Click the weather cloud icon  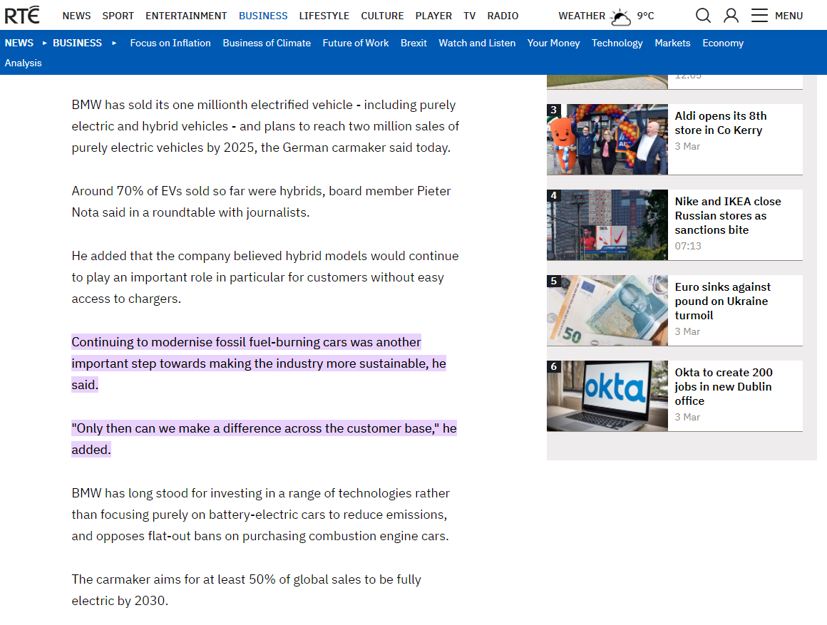click(621, 17)
